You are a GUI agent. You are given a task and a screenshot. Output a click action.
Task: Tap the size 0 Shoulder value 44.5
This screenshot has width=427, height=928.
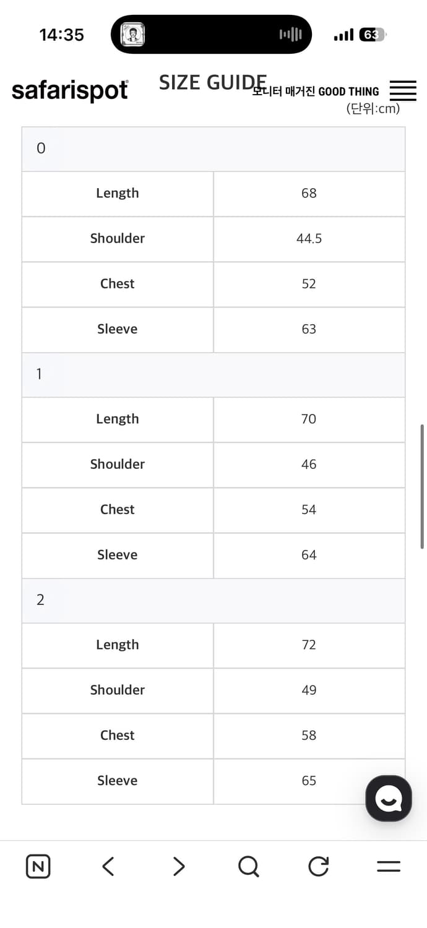click(x=309, y=239)
